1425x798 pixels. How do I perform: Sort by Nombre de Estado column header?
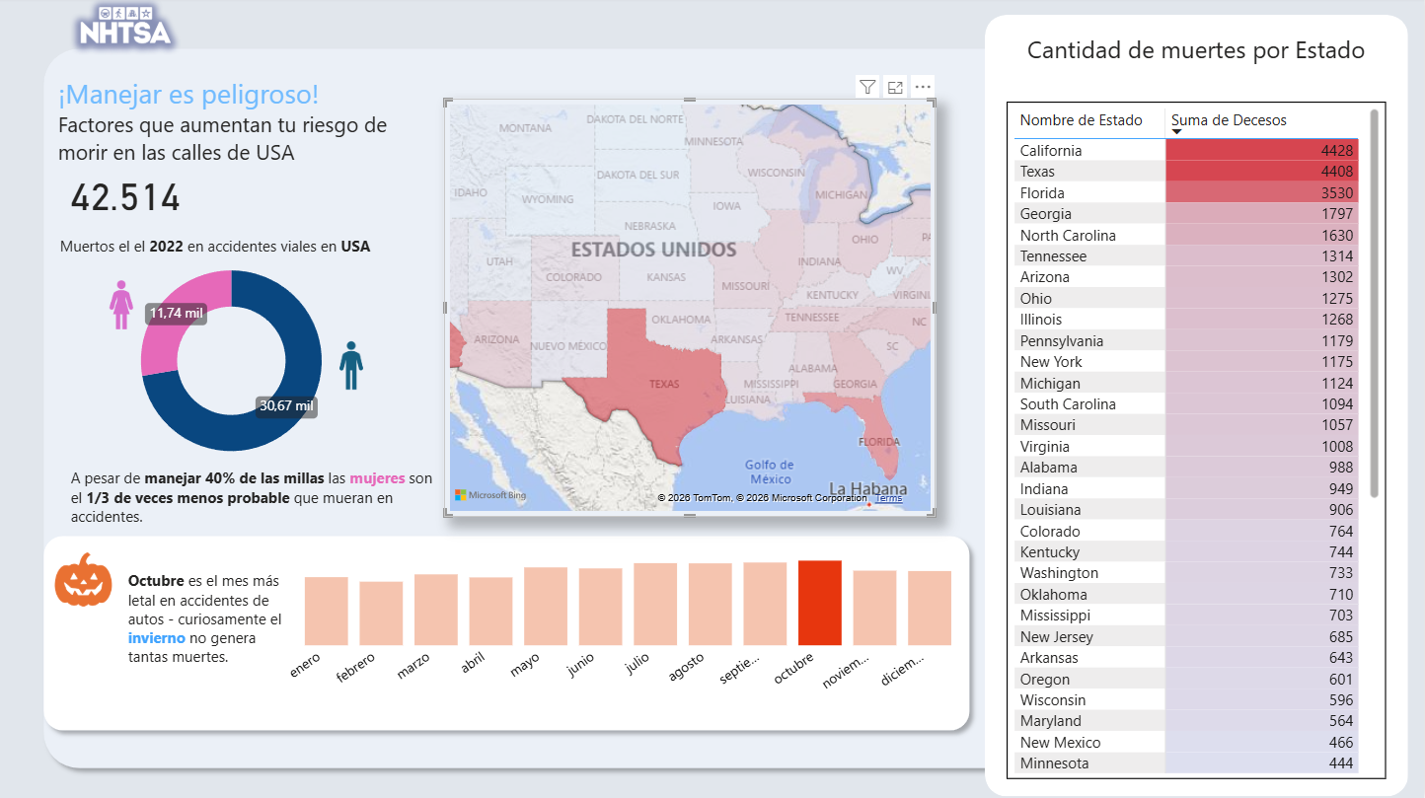[1081, 120]
